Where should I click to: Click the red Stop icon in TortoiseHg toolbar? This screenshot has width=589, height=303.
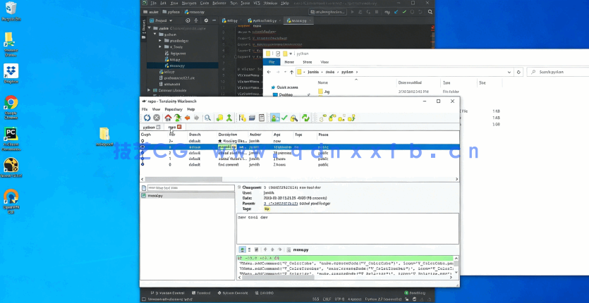coord(157,118)
